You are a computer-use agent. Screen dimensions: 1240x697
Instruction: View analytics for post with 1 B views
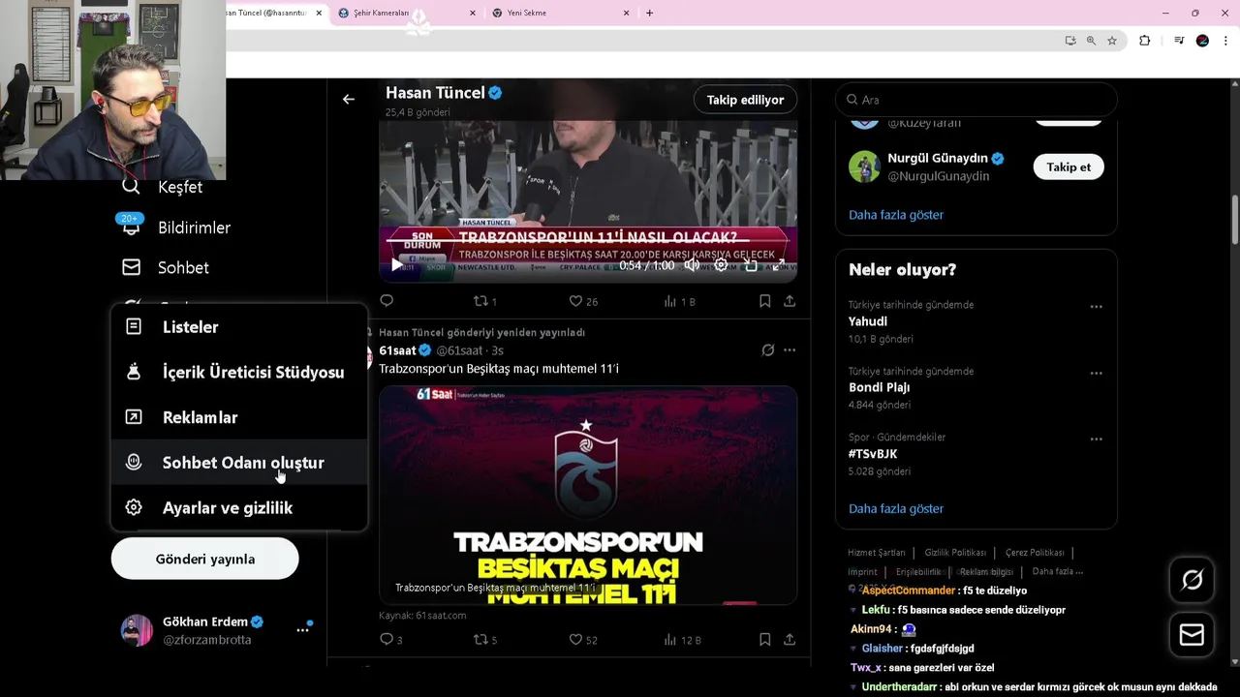pyautogui.click(x=679, y=301)
